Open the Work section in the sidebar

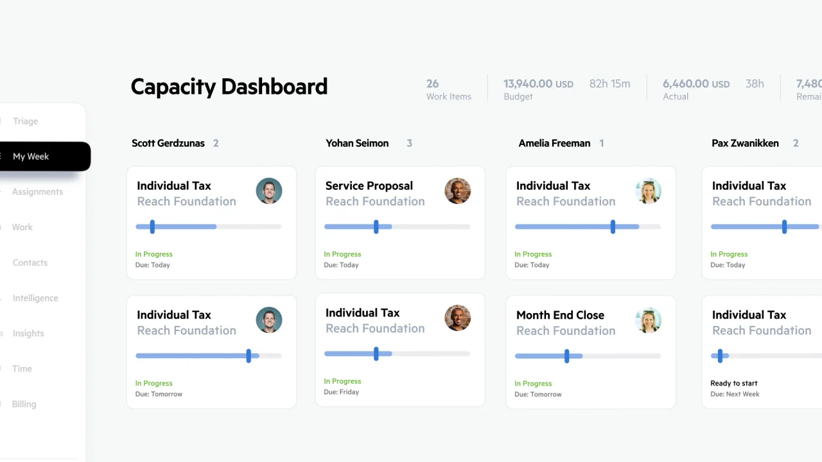pos(22,227)
